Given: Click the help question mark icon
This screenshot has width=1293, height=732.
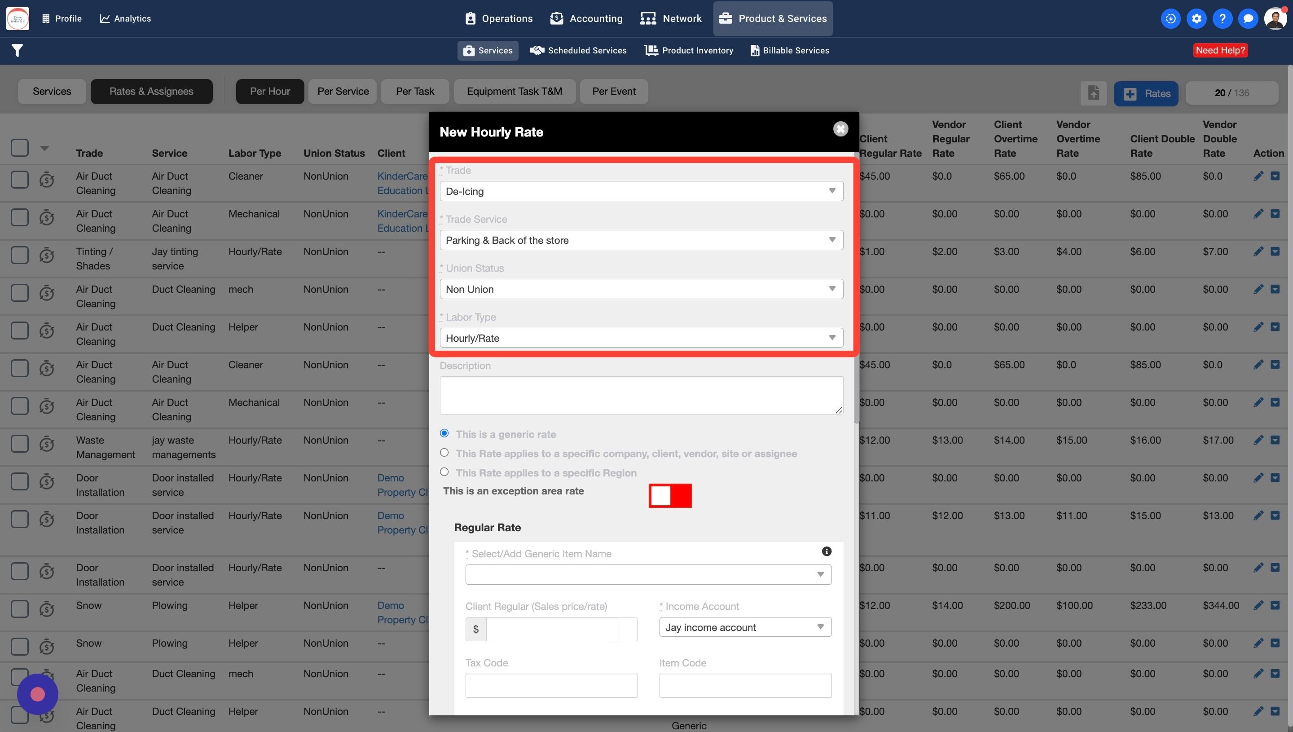Looking at the screenshot, I should tap(1222, 18).
